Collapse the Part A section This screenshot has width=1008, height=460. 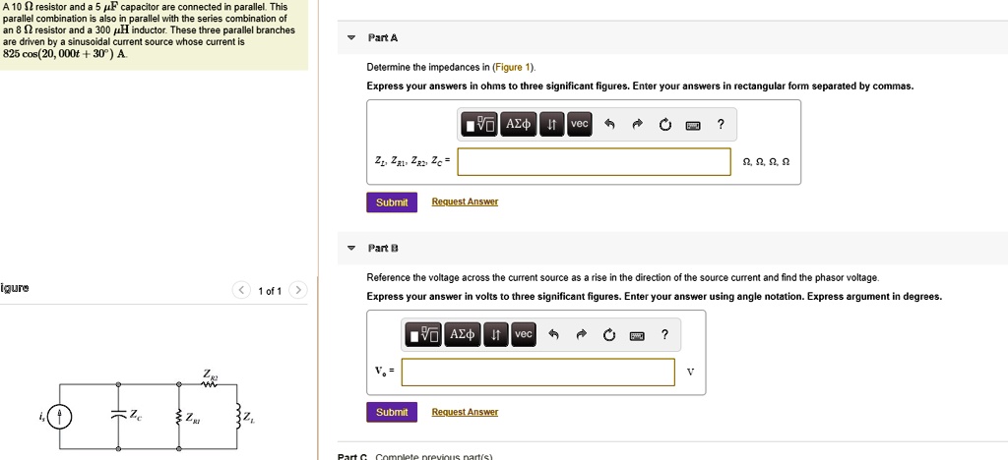click(351, 38)
